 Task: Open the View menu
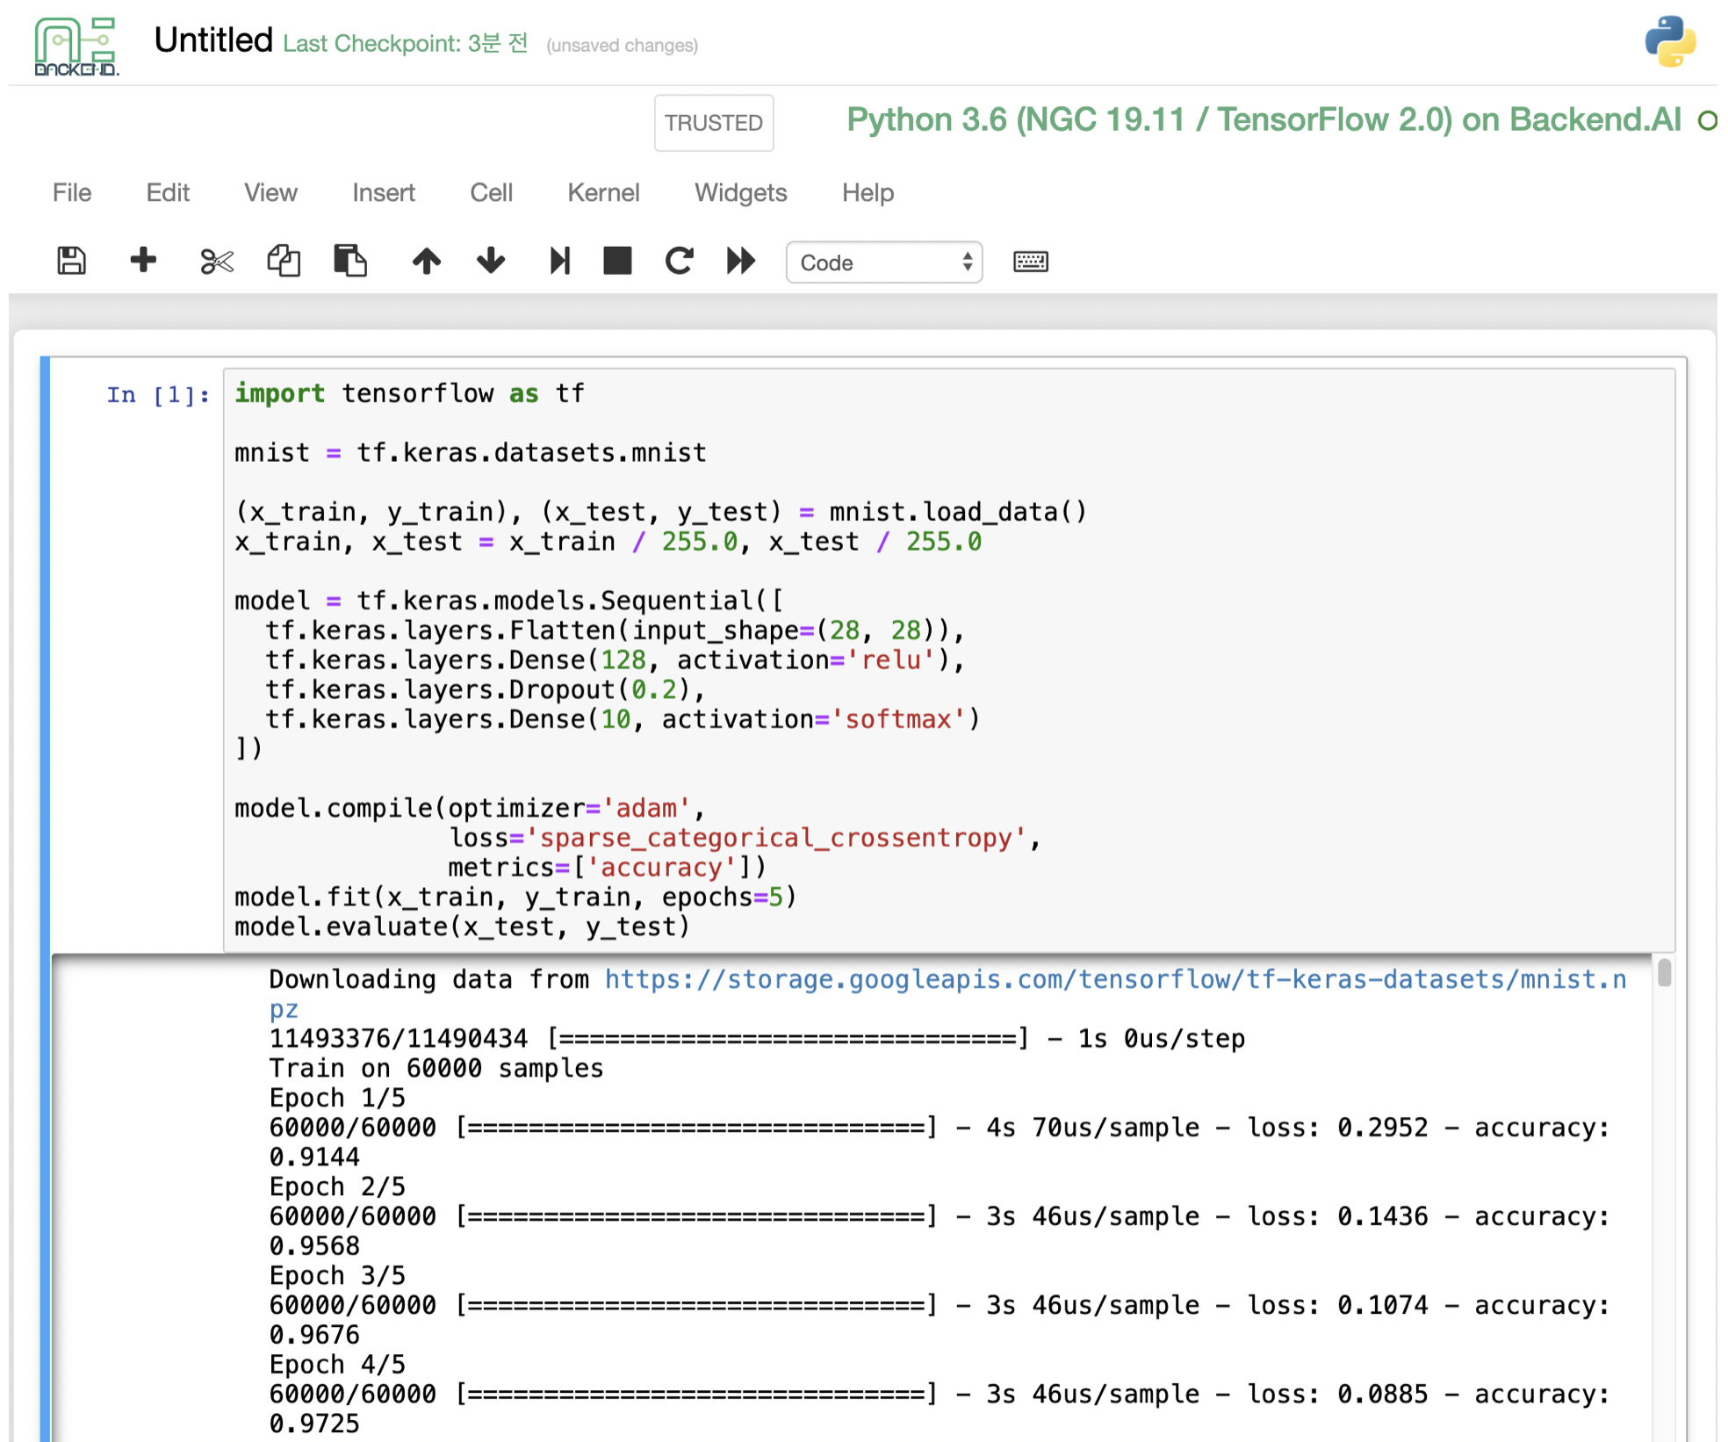[270, 192]
